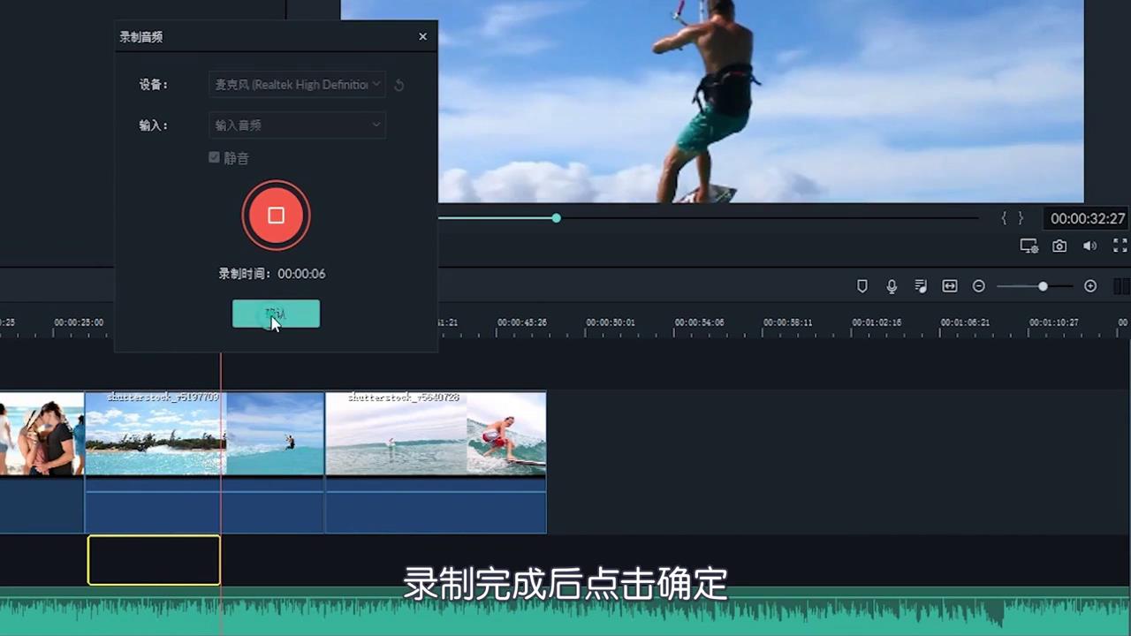Click the mark-in brace near the timecode
Image resolution: width=1131 pixels, height=636 pixels.
point(1005,218)
